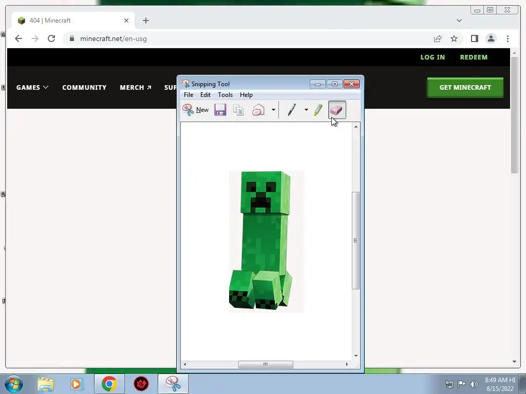Open the Chrome profile avatar
The height and width of the screenshot is (394, 526).
pos(491,38)
